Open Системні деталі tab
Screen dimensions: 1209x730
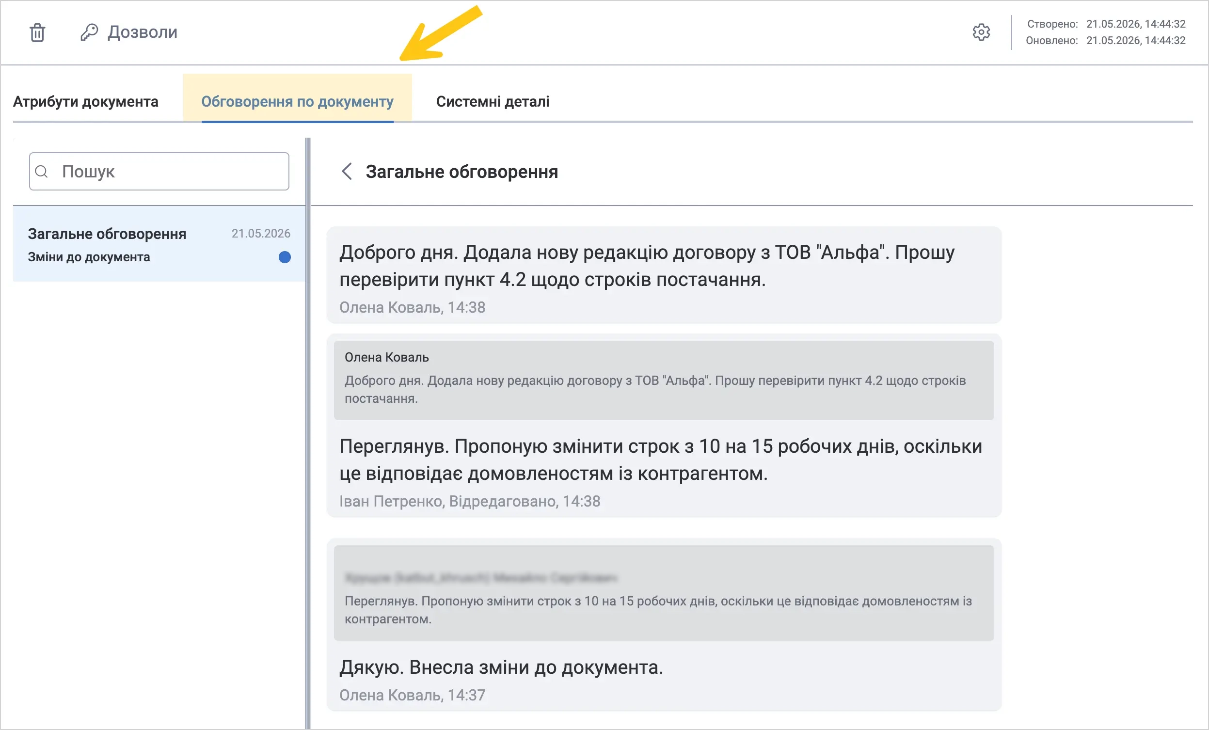click(x=493, y=102)
